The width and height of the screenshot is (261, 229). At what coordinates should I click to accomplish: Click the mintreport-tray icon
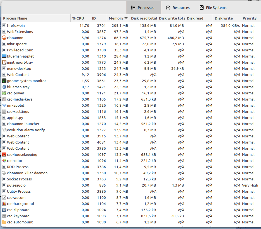pyautogui.click(x=4, y=62)
